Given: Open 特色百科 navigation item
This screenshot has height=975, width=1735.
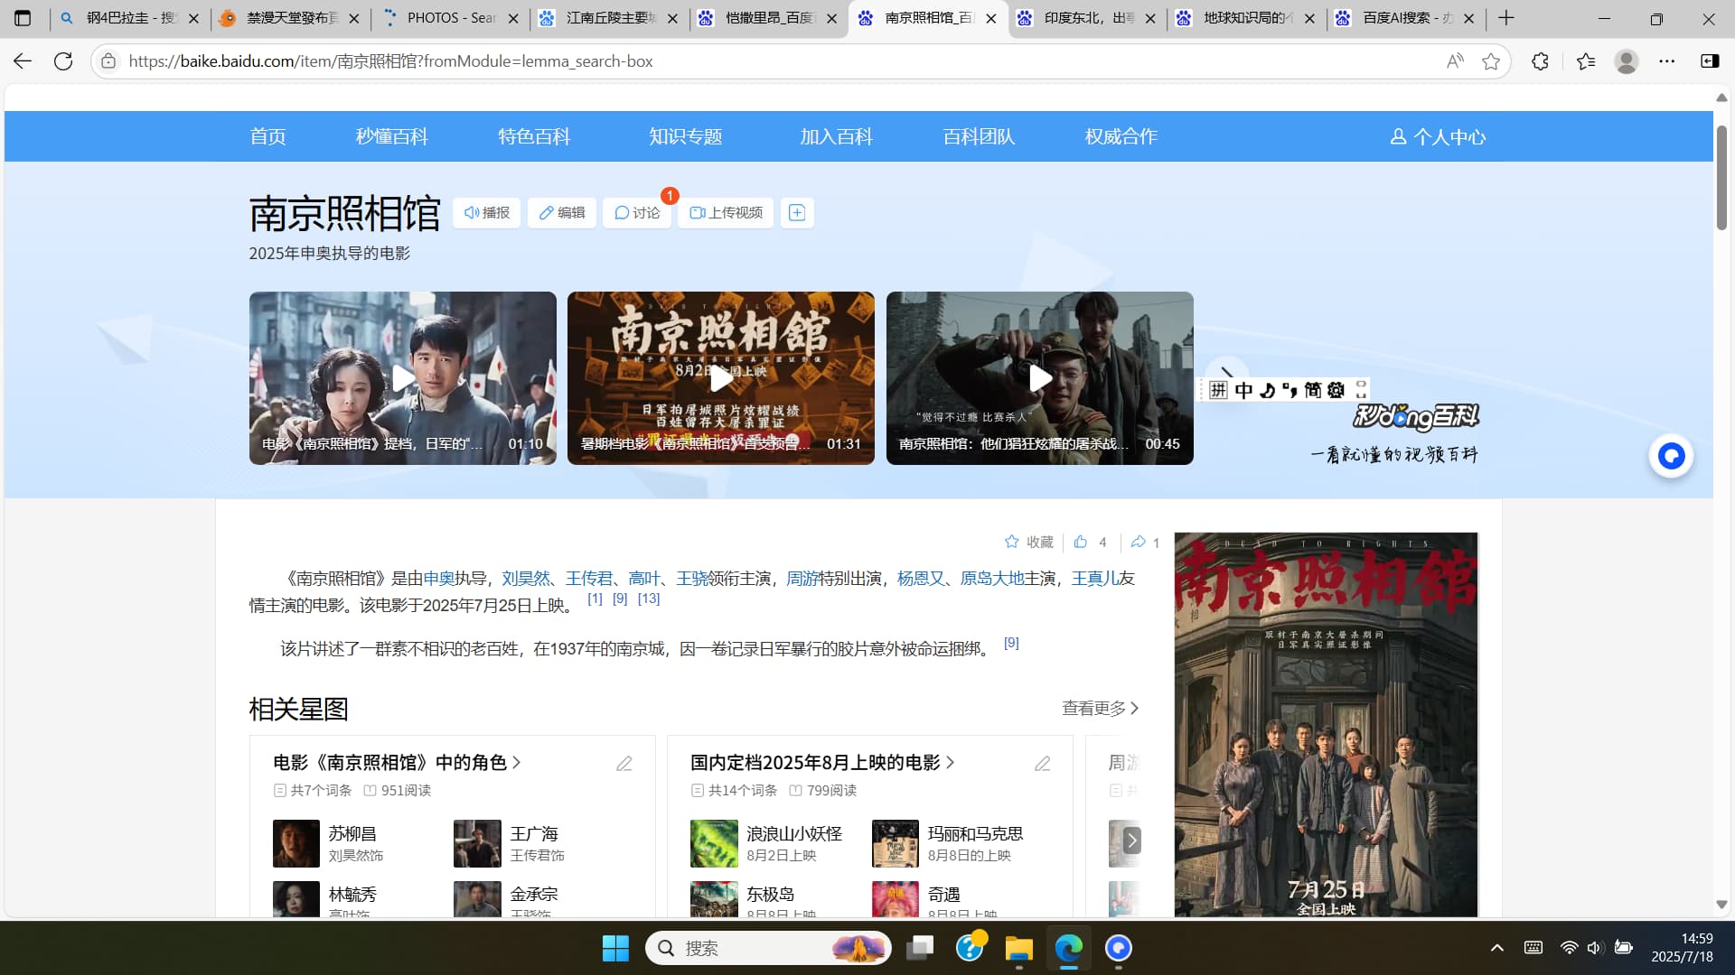Looking at the screenshot, I should [534, 136].
